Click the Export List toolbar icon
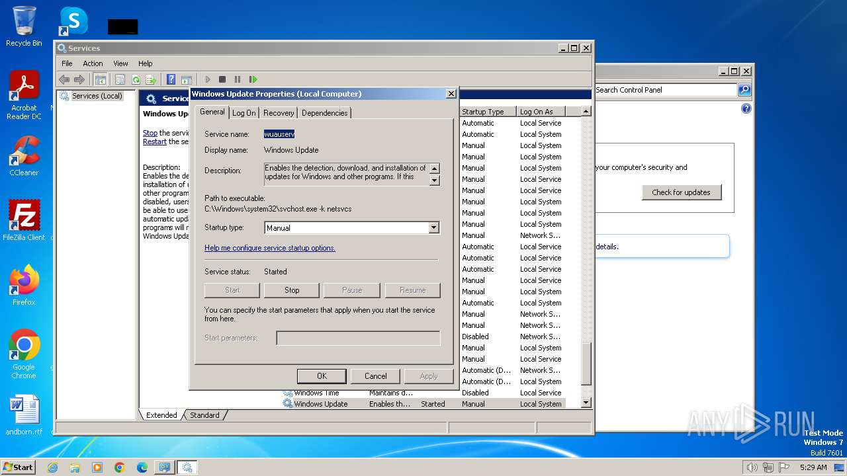This screenshot has height=476, width=847. point(151,79)
